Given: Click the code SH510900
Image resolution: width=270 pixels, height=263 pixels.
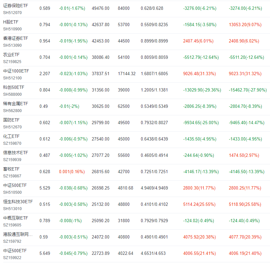Looking at the screenshot, I should [x=12, y=29].
